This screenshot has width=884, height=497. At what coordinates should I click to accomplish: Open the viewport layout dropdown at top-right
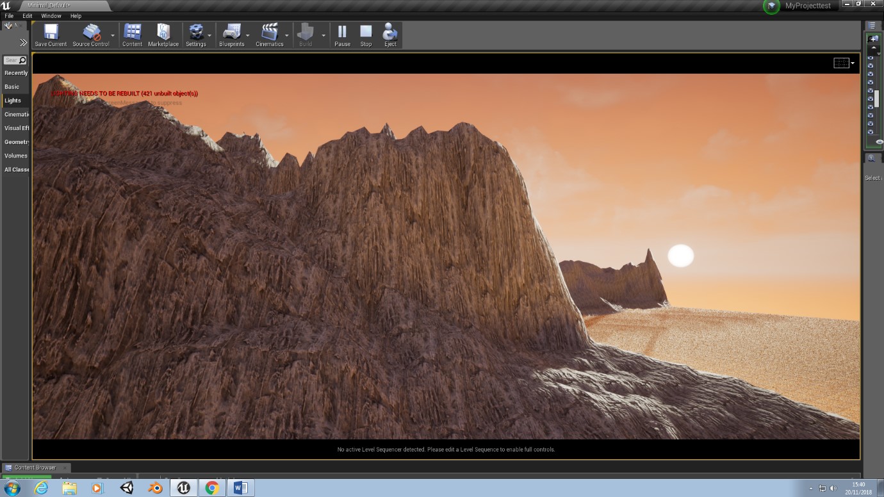(x=844, y=63)
